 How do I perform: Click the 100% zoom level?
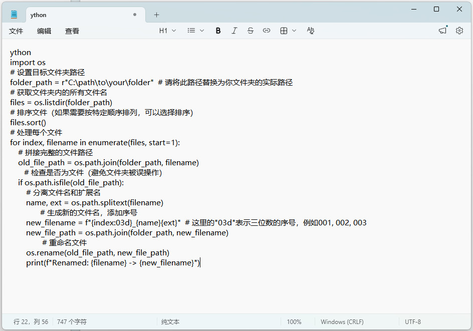pyautogui.click(x=294, y=321)
